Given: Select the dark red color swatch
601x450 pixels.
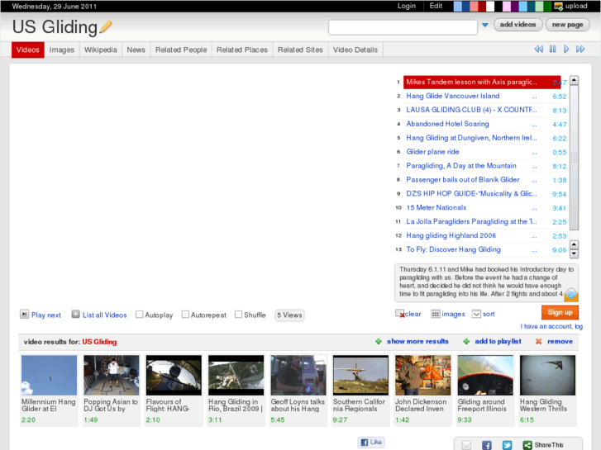Looking at the screenshot, I should coord(482,6).
